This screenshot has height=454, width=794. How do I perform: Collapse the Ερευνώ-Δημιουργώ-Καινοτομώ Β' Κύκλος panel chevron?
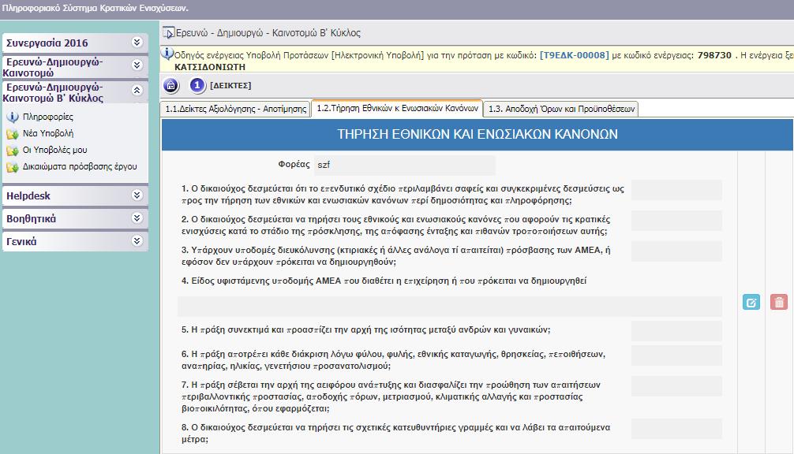137,91
